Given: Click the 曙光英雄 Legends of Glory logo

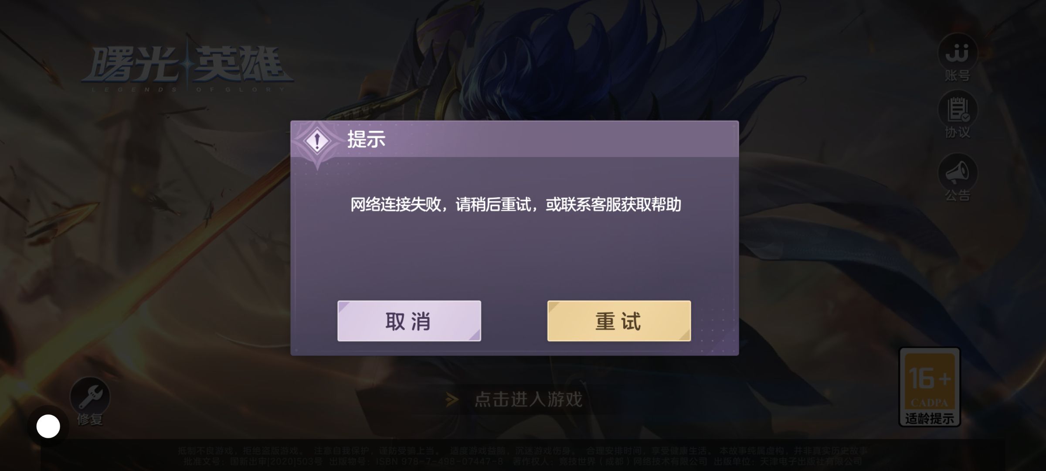Looking at the screenshot, I should (x=187, y=68).
